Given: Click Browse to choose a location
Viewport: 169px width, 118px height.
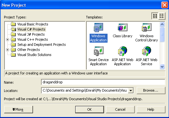Looking at the screenshot, I should [151, 90].
